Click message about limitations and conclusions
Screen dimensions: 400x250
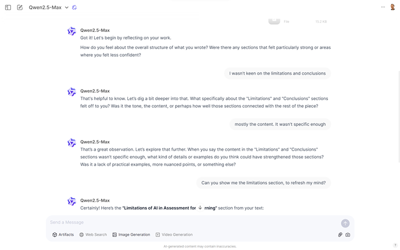(277, 73)
